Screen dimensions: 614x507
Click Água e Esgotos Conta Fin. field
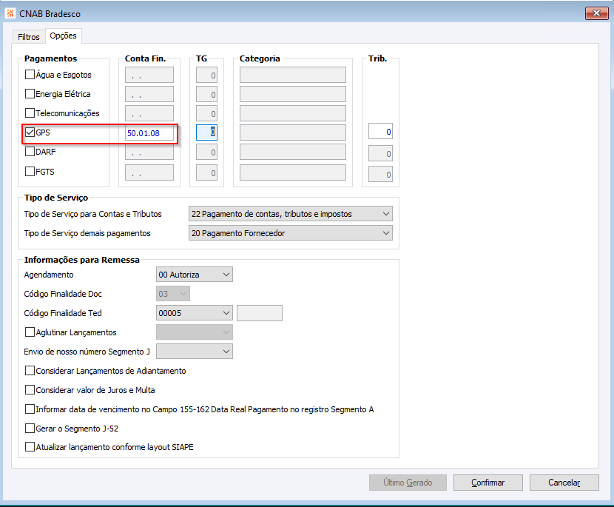coord(149,75)
